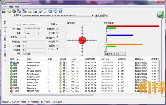The image size is (166, 105).
Task: Click blue connected status icon for HUAWEI-BK9N3J
Action: coord(11,62)
